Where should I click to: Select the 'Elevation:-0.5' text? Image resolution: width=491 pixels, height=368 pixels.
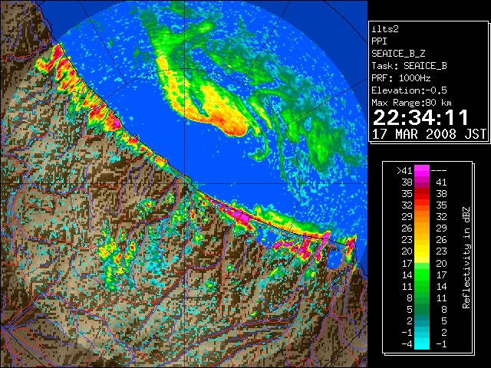409,90
